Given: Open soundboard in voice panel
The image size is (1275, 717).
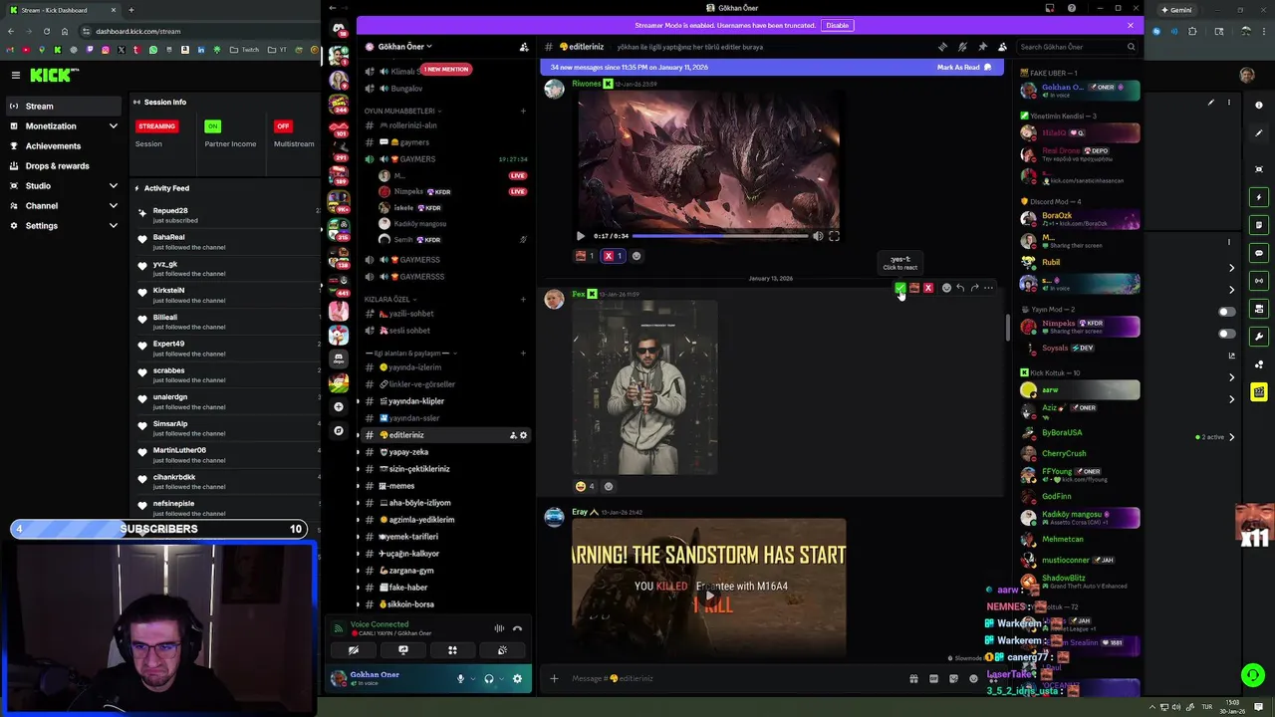Looking at the screenshot, I should tap(502, 650).
